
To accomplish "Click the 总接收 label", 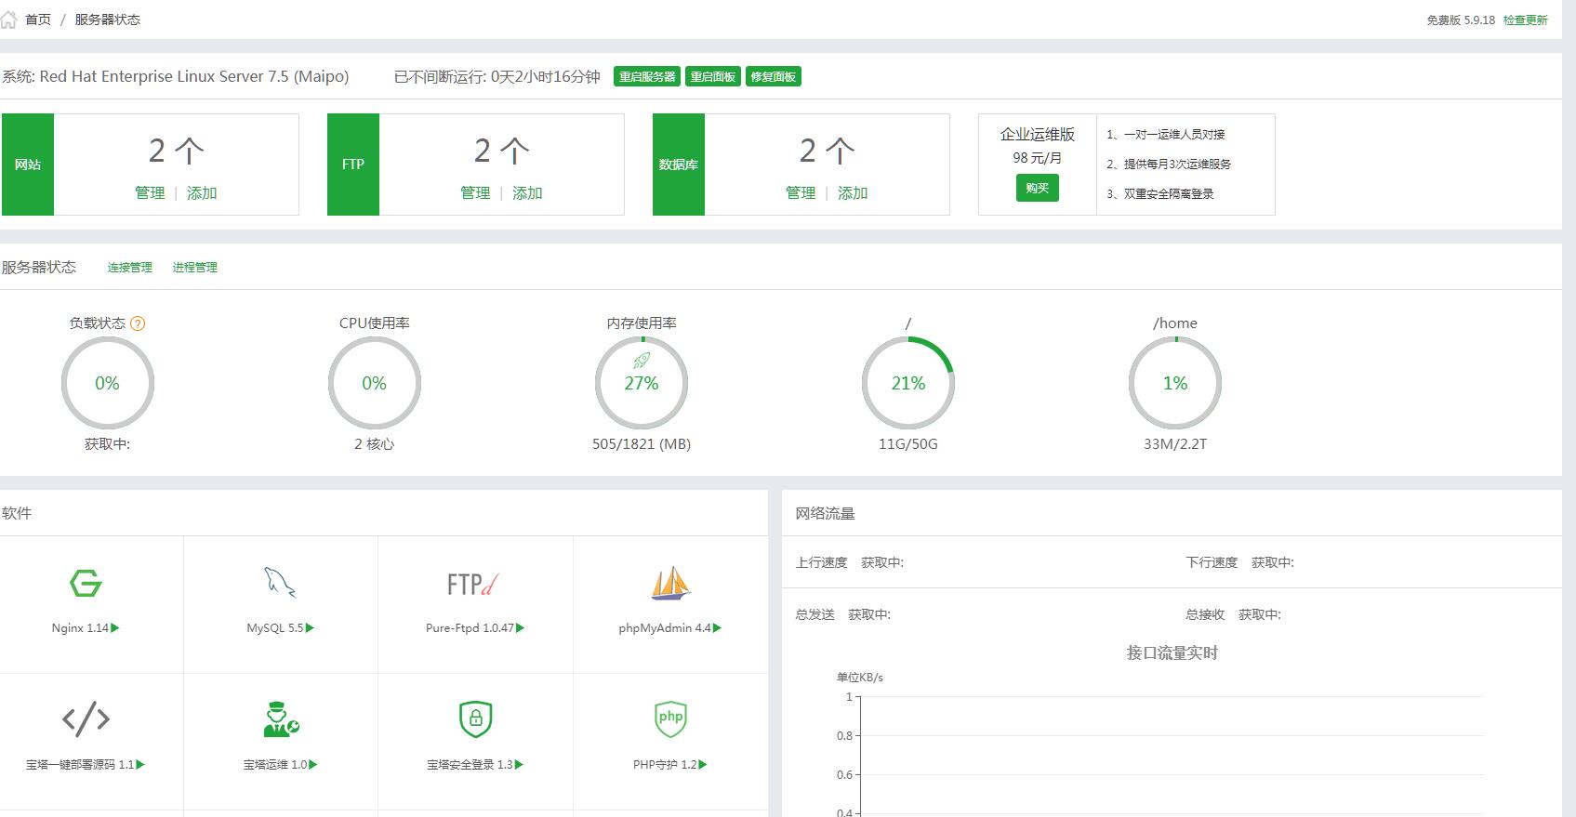I will pos(1205,614).
